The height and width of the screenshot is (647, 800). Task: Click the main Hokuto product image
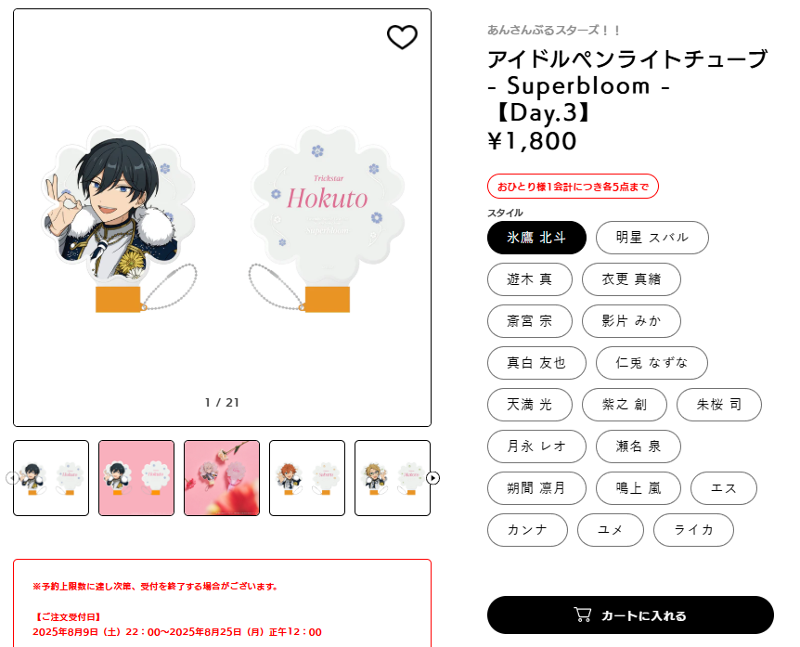(222, 217)
